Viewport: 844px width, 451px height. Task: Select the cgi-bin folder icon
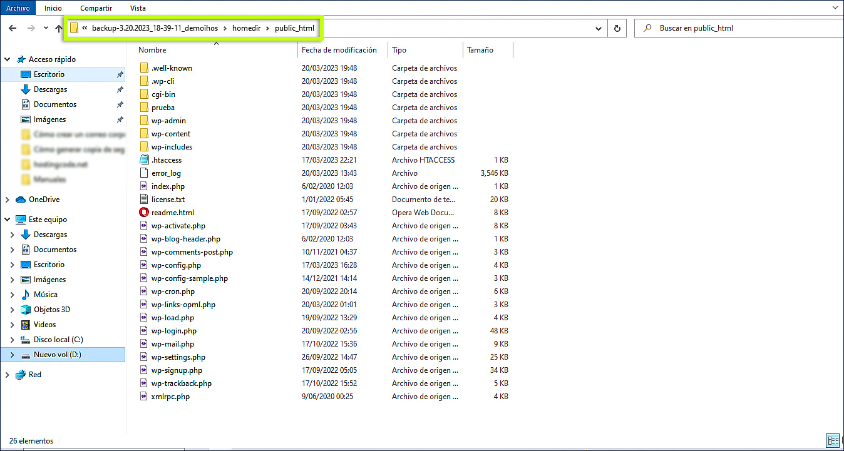pos(144,94)
